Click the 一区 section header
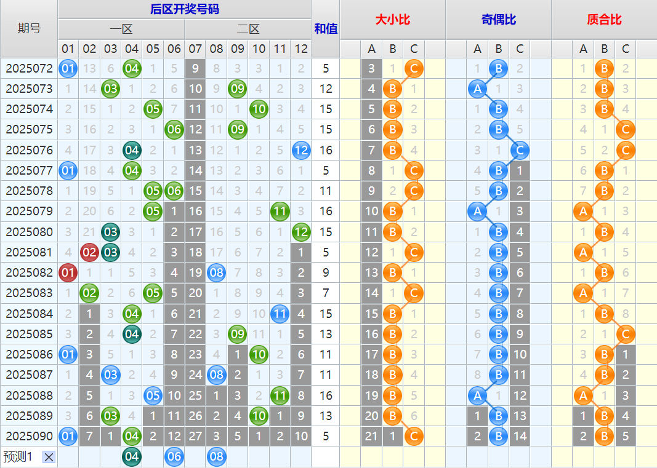This screenshot has height=468, width=657. coord(121,30)
